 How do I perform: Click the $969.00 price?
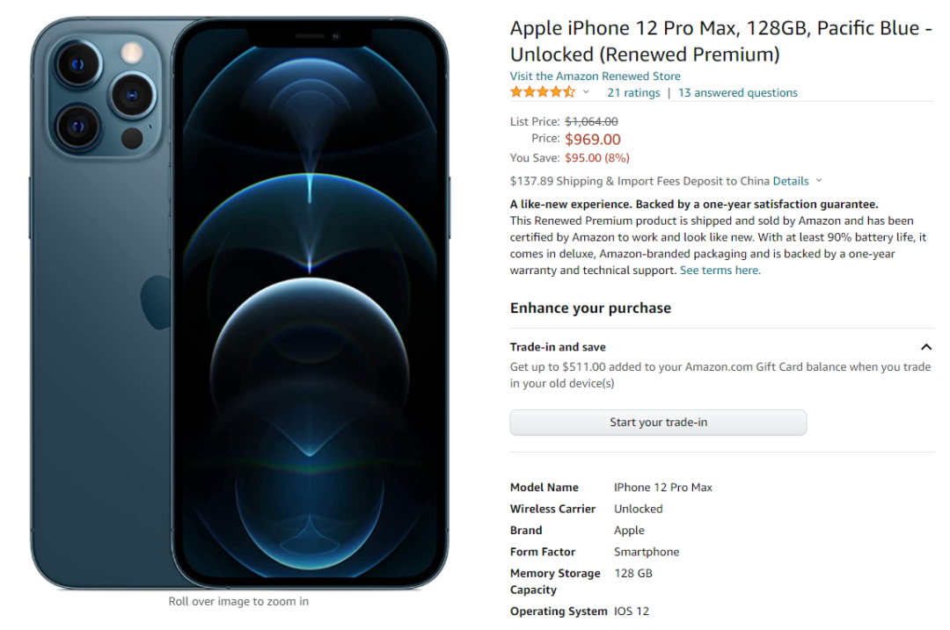click(x=593, y=139)
